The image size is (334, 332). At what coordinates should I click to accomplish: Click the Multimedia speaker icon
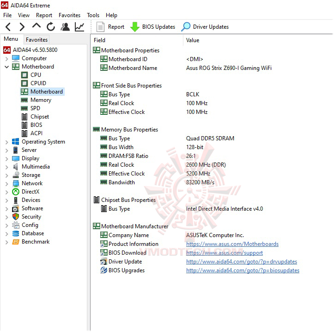16,167
